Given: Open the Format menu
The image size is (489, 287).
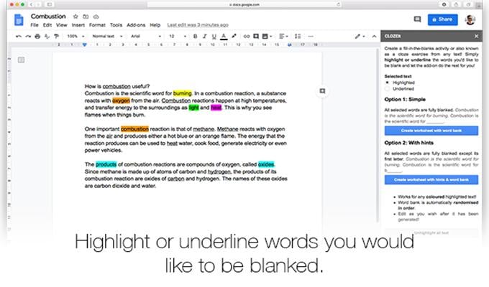Looking at the screenshot, I should [x=97, y=25].
